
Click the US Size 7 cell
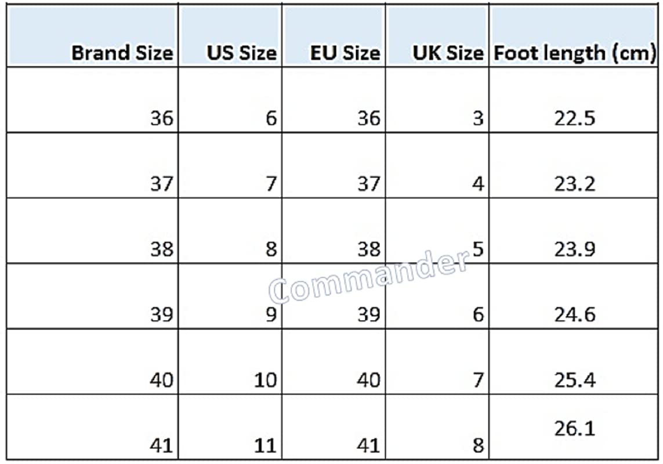[x=271, y=184]
